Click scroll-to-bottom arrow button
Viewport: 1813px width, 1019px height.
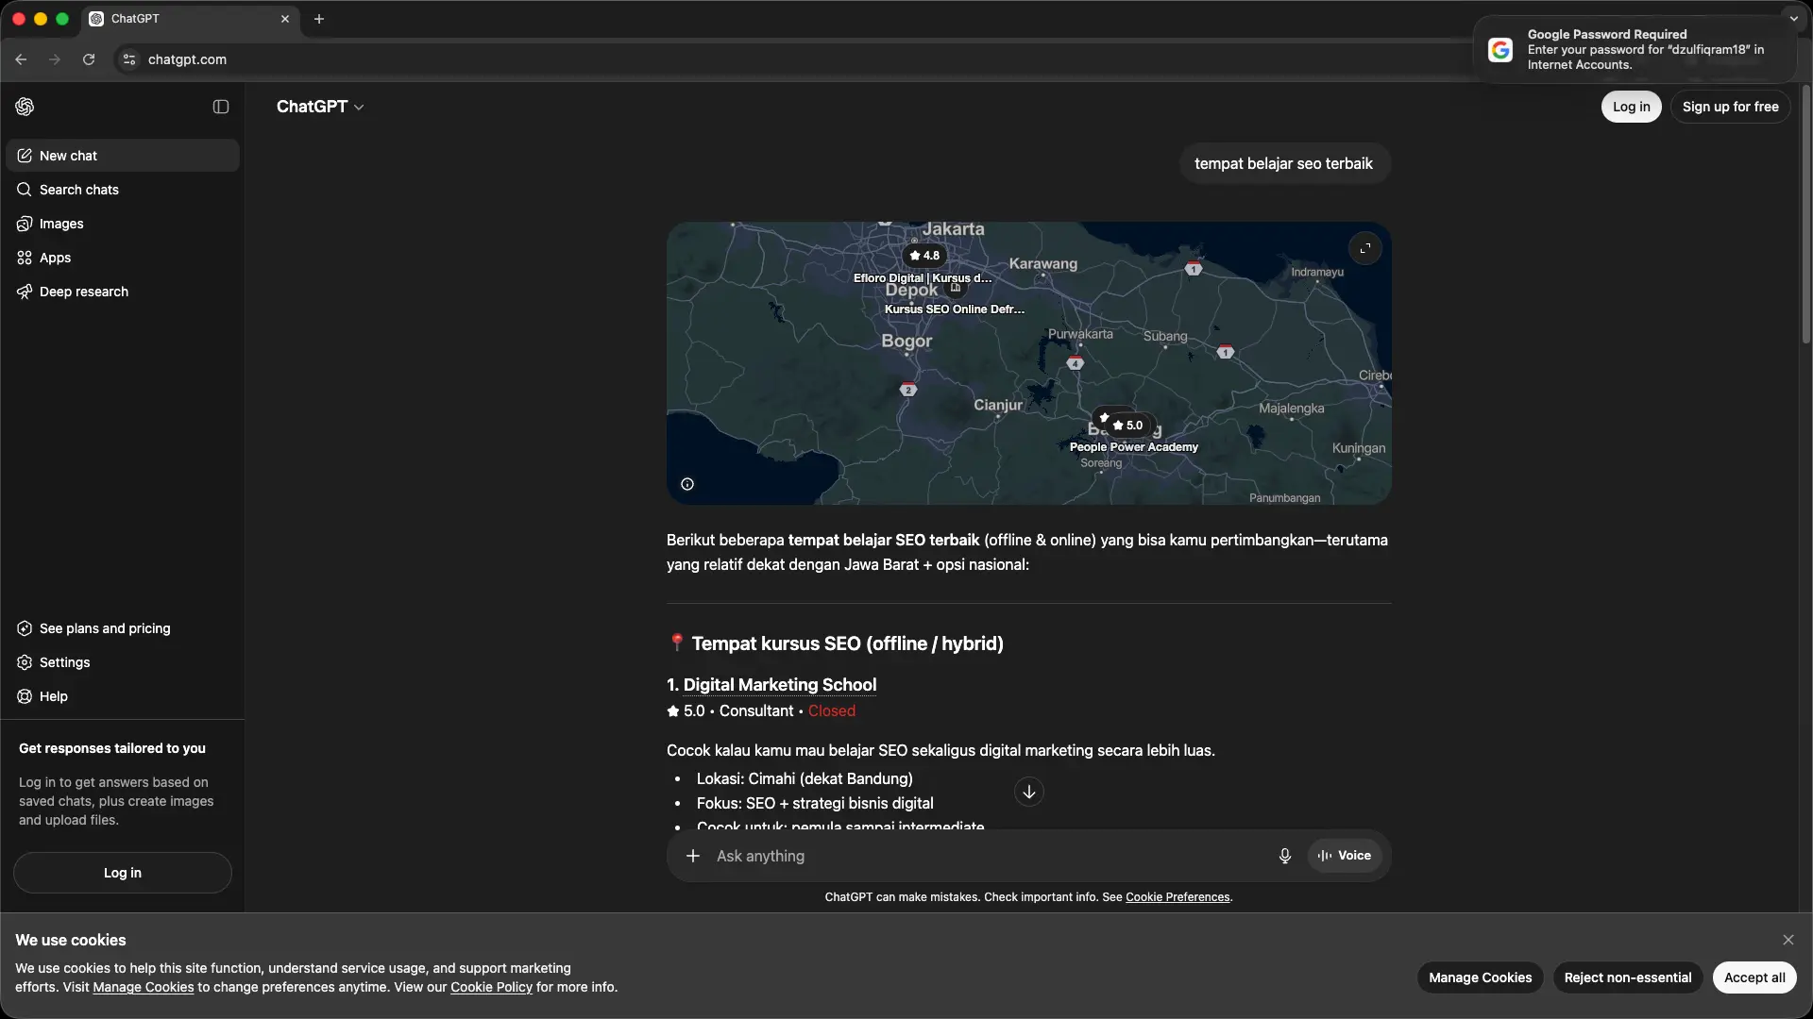tap(1029, 792)
